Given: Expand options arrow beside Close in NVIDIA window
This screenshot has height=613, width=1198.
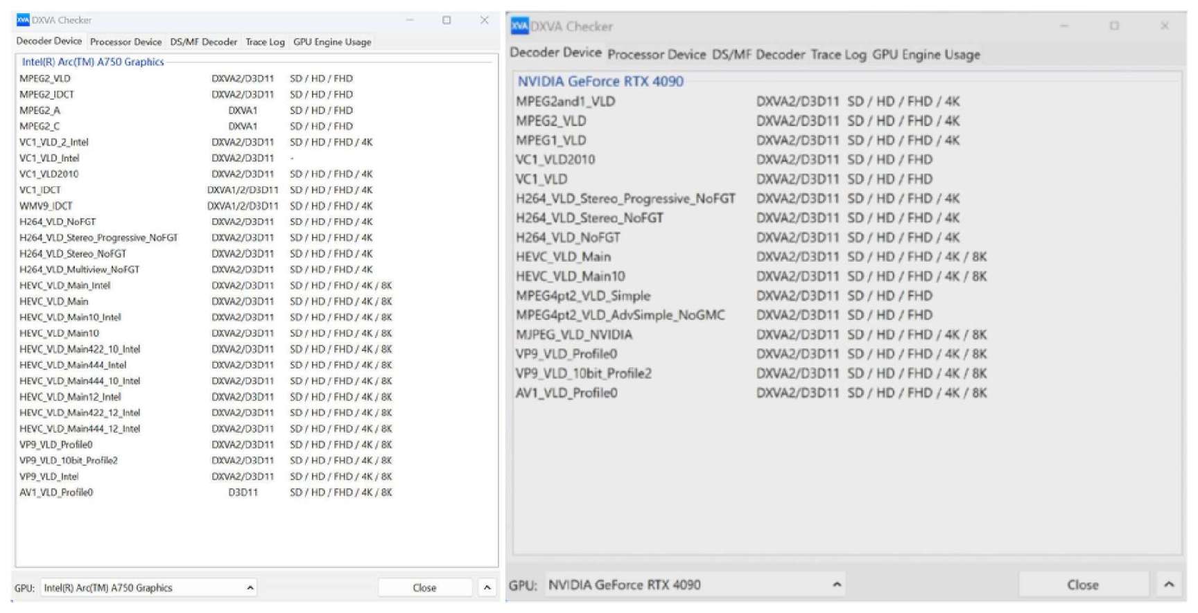Looking at the screenshot, I should coord(1169,585).
